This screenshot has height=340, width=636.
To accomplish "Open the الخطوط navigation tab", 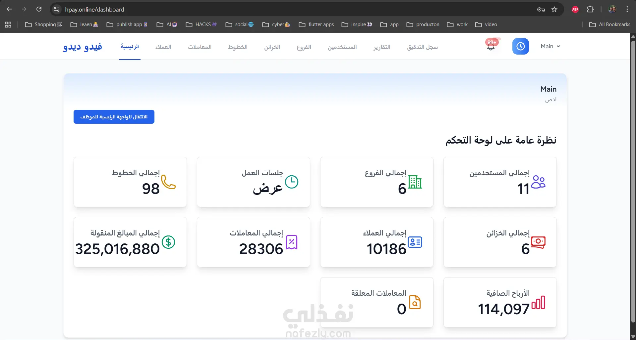I will click(238, 47).
